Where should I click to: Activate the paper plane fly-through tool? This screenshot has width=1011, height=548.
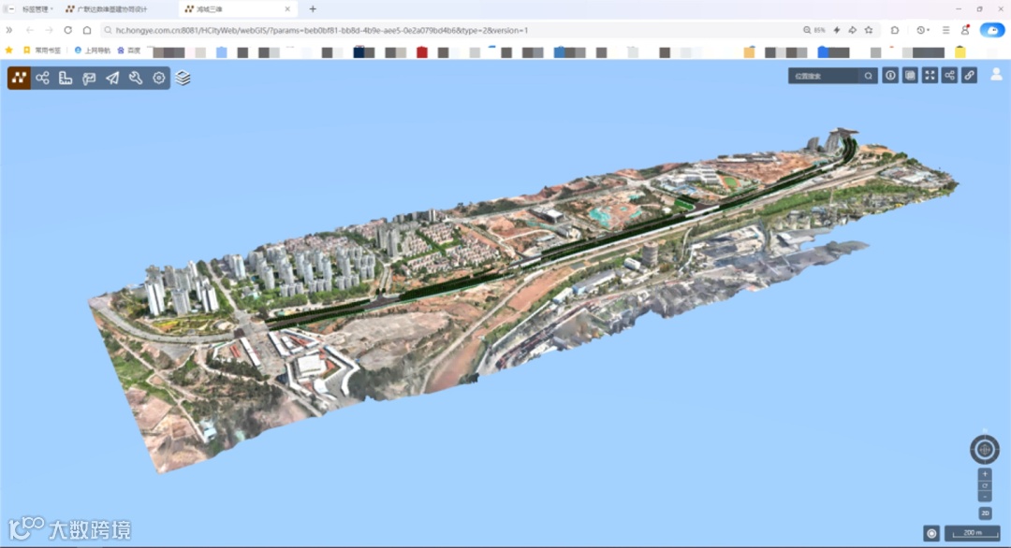(112, 78)
